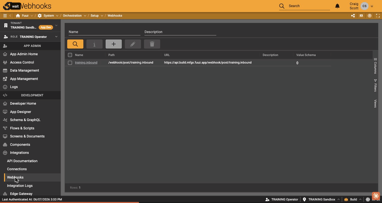
Task: Click the info (i) toolbar button
Action: [94, 44]
